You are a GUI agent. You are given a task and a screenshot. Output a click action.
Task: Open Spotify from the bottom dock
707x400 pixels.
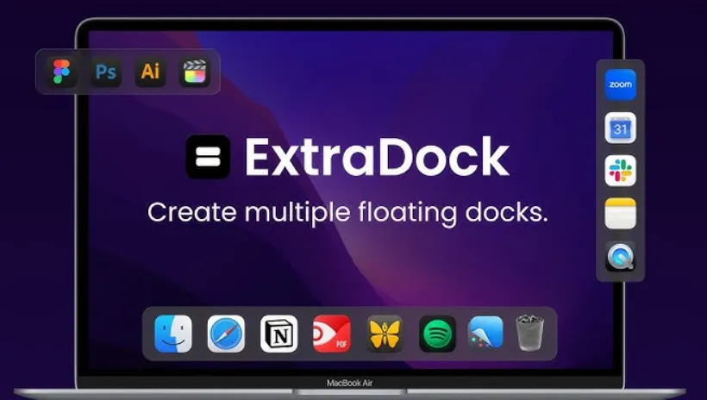coord(437,334)
